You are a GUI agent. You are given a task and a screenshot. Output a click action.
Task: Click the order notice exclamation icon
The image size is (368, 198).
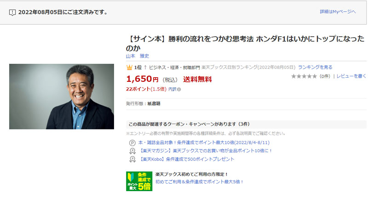click(x=12, y=12)
